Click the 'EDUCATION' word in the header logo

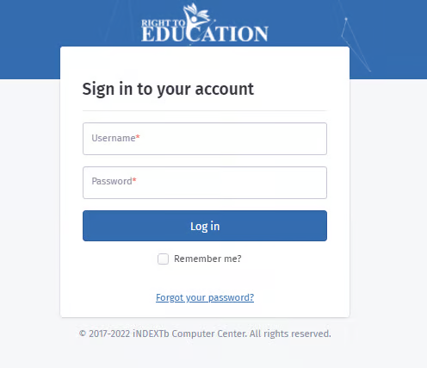(205, 34)
